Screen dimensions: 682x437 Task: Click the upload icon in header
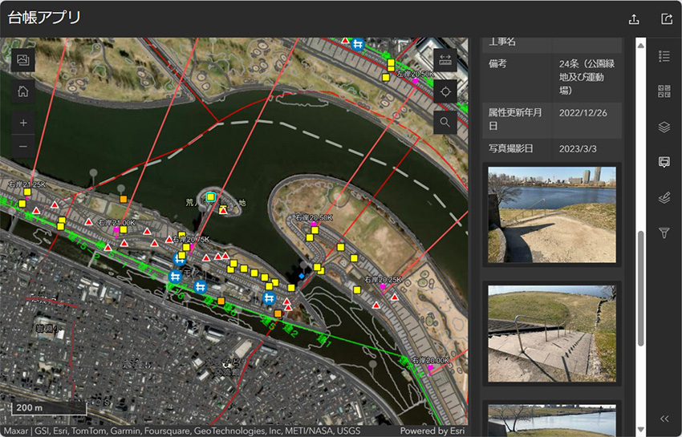634,19
